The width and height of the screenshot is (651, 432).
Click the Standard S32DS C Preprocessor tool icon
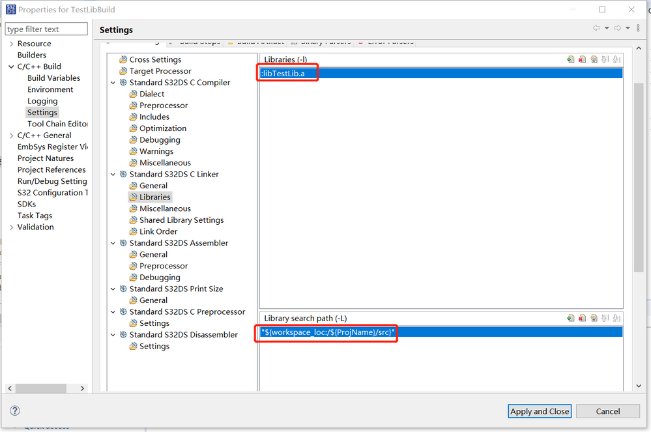[x=123, y=311]
